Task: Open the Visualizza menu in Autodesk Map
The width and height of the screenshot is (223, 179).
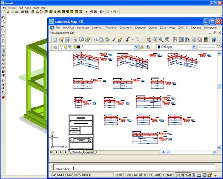Action: tap(83, 27)
